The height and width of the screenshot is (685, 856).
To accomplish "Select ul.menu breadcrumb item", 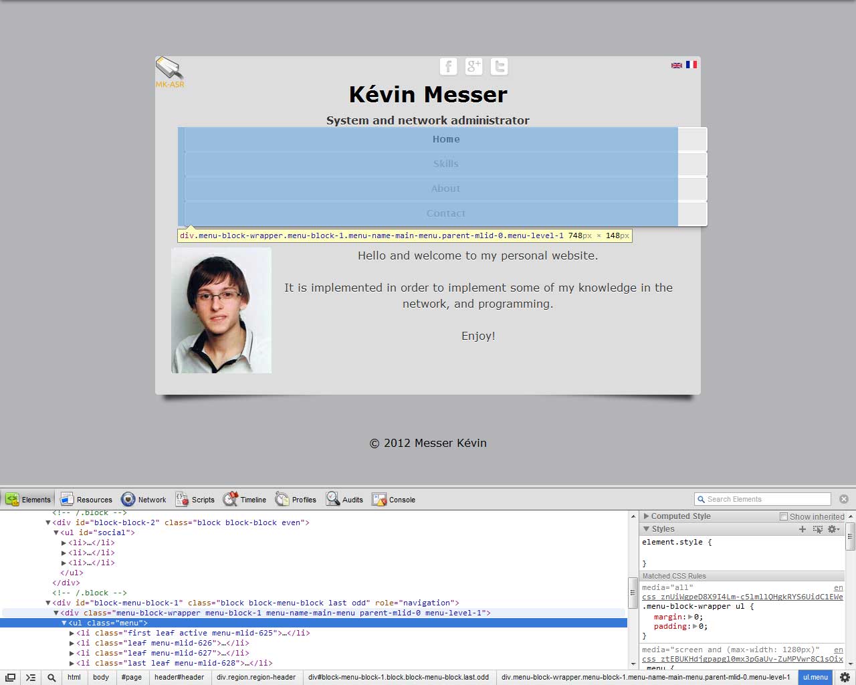I will pyautogui.click(x=815, y=677).
